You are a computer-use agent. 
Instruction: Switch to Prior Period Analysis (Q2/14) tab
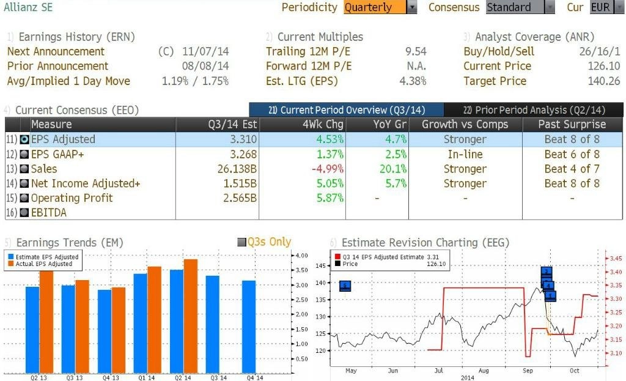click(x=534, y=110)
